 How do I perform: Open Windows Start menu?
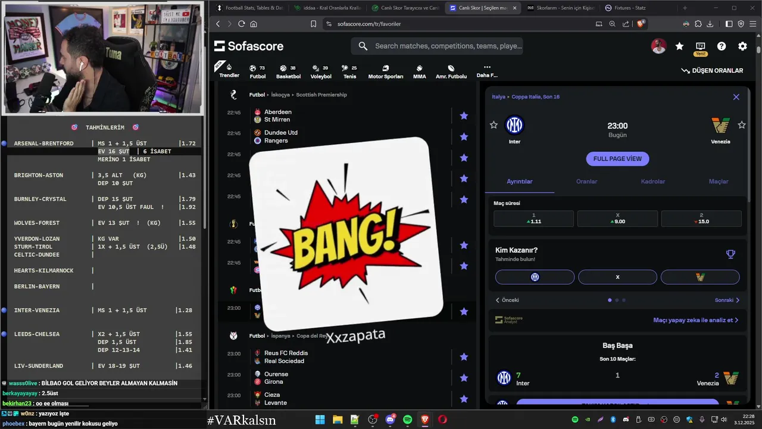(x=320, y=419)
